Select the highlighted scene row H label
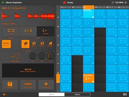The image size is (129, 97). pyautogui.click(x=58, y=78)
